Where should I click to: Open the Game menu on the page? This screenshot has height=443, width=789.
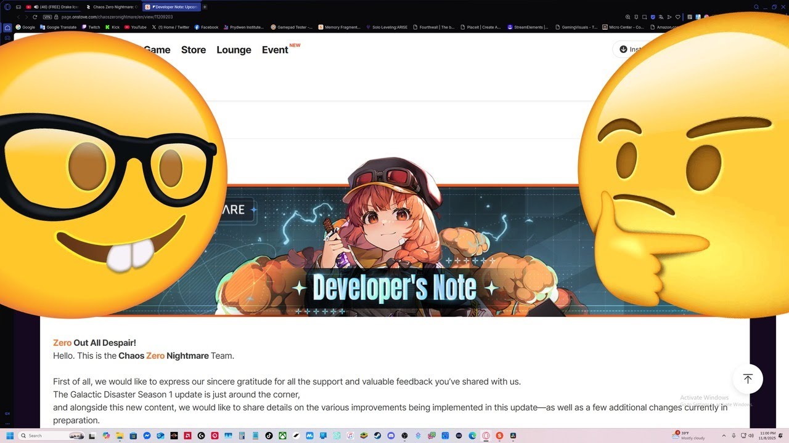[x=157, y=50]
